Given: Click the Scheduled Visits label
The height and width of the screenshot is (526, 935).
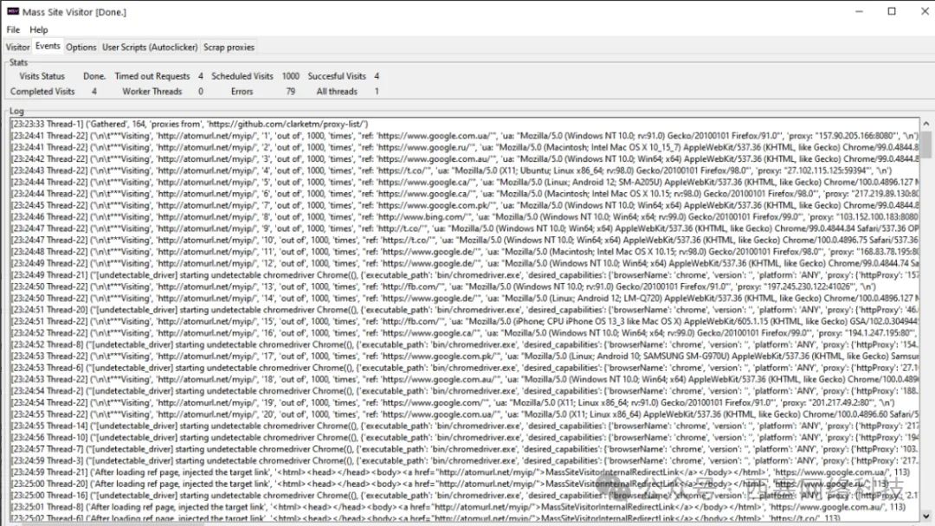Looking at the screenshot, I should click(x=242, y=76).
